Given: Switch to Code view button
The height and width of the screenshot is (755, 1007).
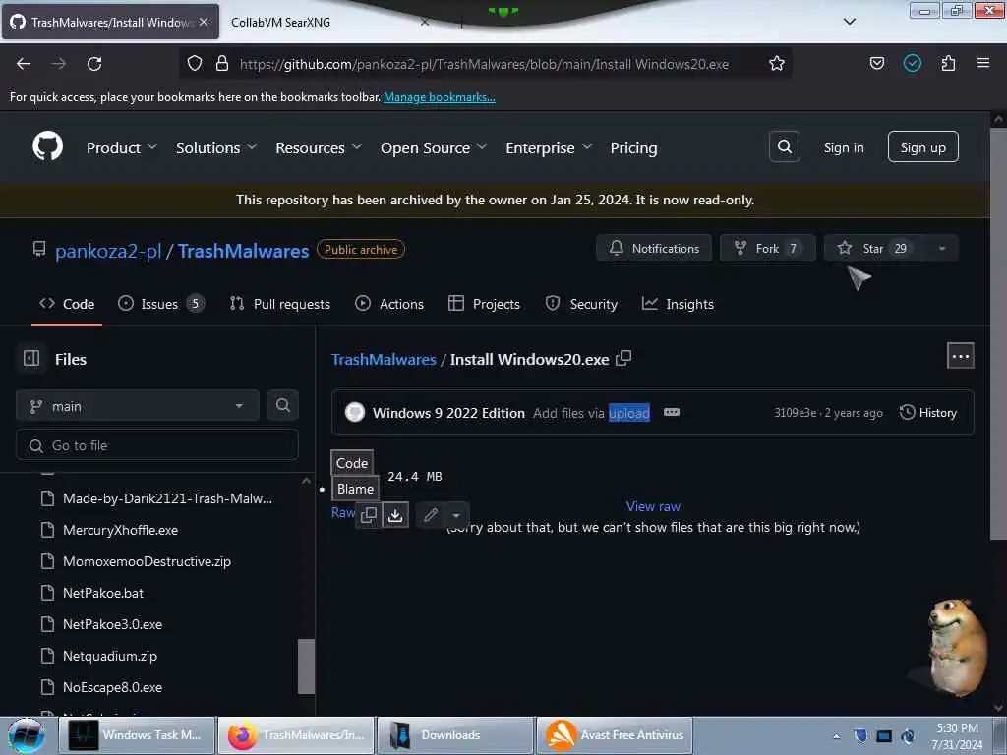Looking at the screenshot, I should (352, 463).
